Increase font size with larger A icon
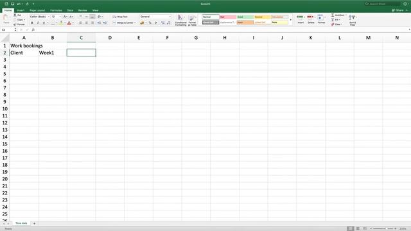Image resolution: width=411 pixels, height=231 pixels. click(x=66, y=17)
